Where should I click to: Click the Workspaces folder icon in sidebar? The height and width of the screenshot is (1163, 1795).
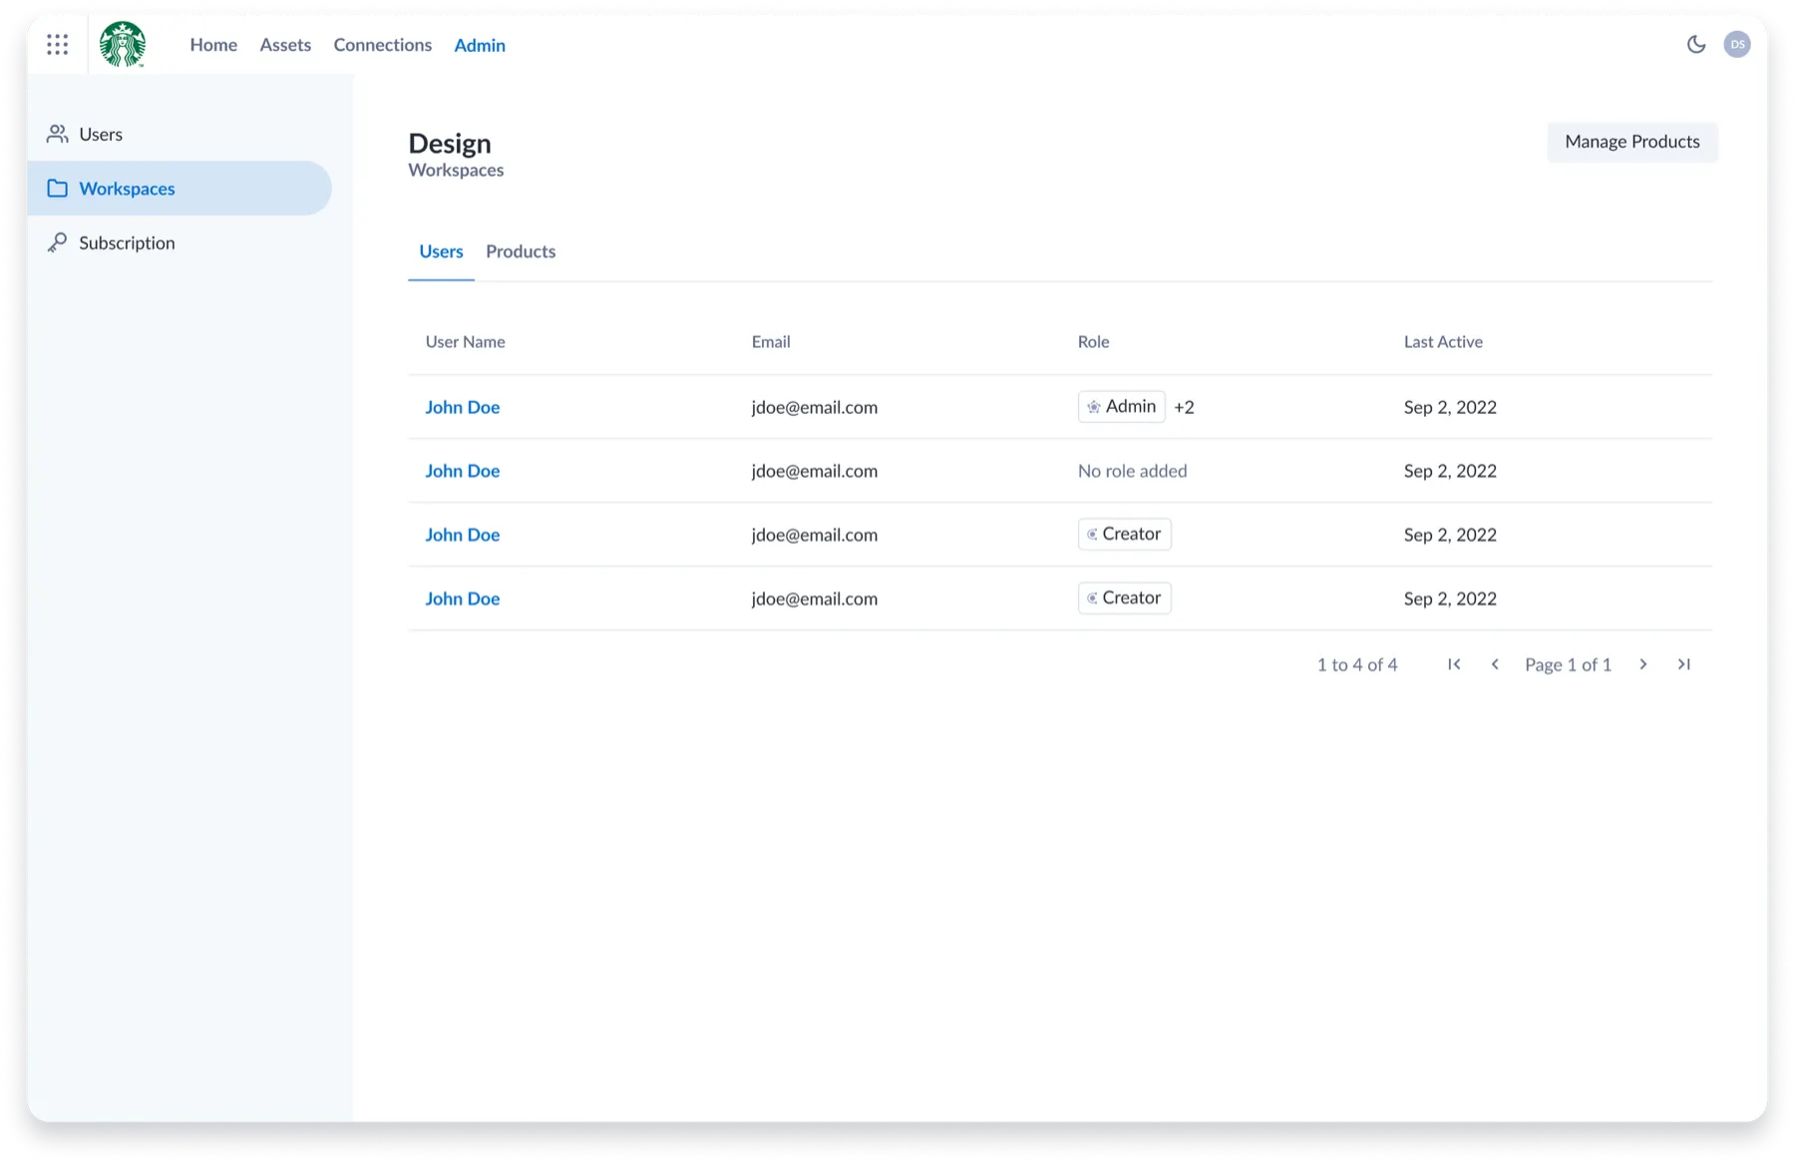tap(58, 189)
